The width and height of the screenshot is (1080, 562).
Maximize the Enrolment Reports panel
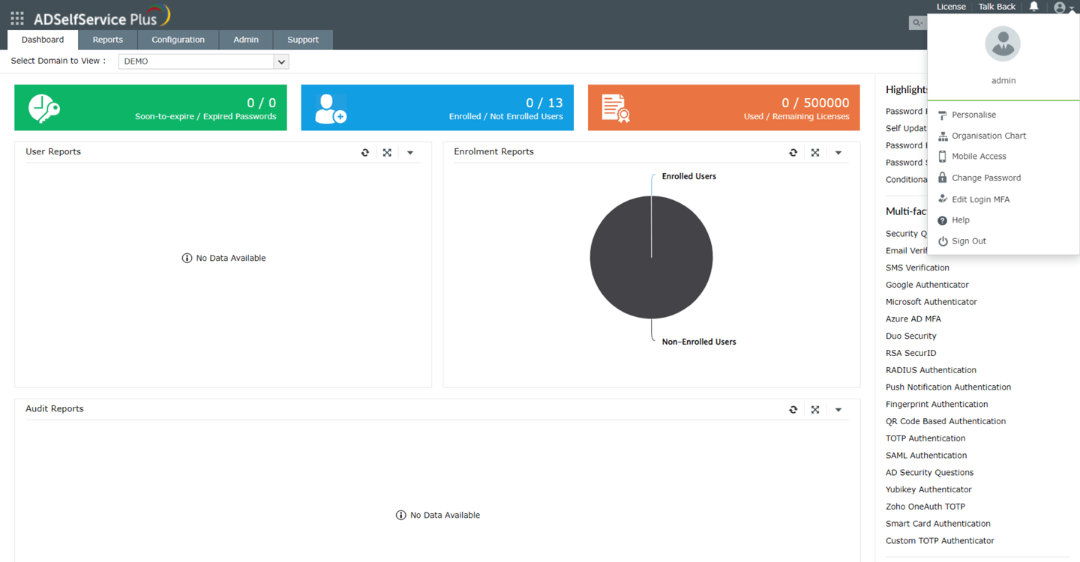[x=815, y=153]
